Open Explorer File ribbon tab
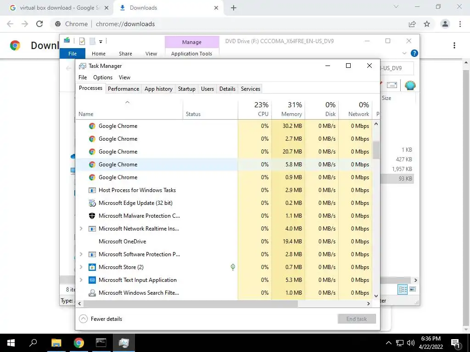This screenshot has height=352, width=470. tap(73, 54)
